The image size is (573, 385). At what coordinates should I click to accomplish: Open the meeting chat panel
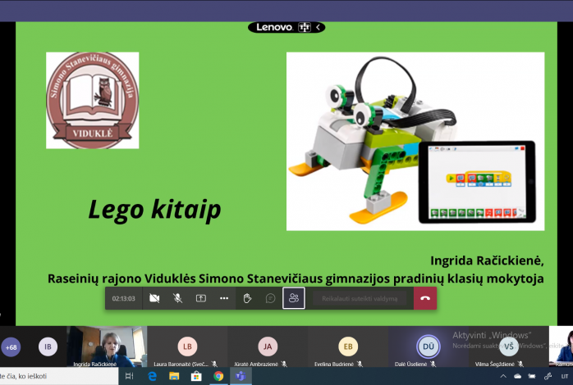click(270, 298)
